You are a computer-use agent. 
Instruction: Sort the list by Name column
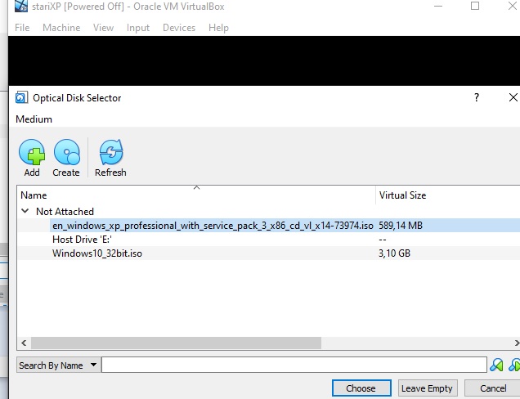196,195
